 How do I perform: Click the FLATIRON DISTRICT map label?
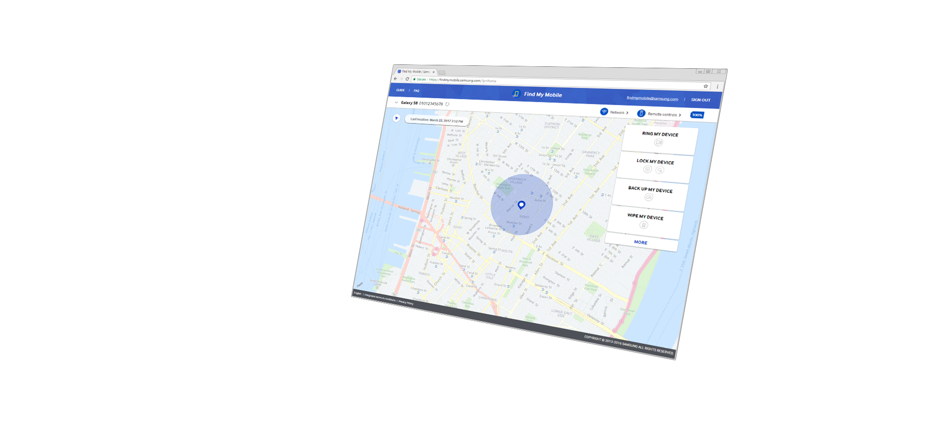(x=552, y=125)
